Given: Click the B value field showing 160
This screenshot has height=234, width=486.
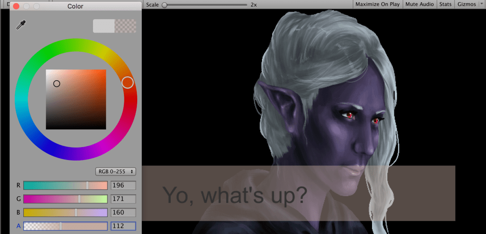Looking at the screenshot, I should 123,213.
